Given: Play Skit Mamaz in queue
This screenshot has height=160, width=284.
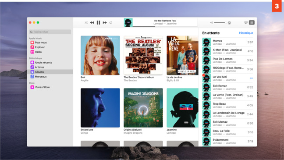Looking at the screenshot, I should coord(227,123).
